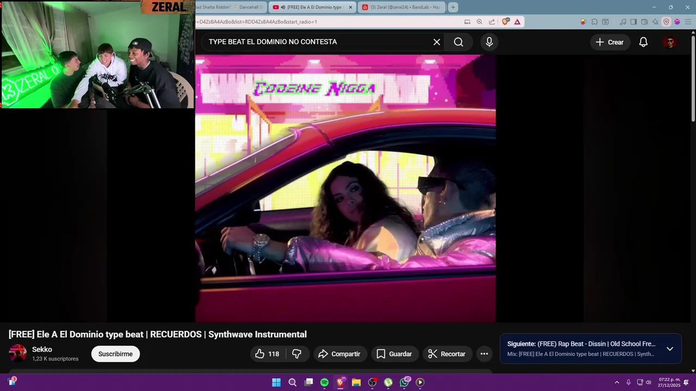This screenshot has width=696, height=391.
Task: Open OBS Studio from the taskbar
Action: coord(372,382)
